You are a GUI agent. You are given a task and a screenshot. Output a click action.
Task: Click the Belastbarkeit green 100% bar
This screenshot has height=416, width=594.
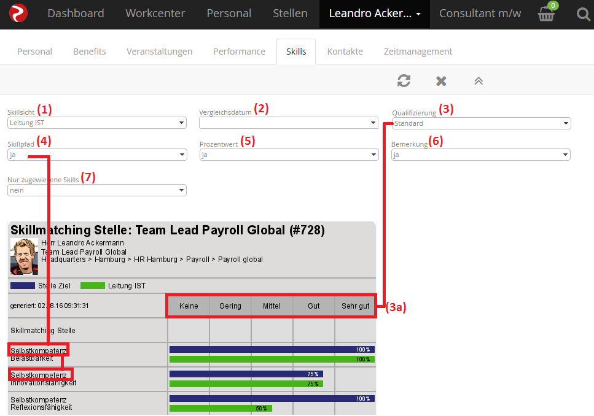[x=272, y=359]
